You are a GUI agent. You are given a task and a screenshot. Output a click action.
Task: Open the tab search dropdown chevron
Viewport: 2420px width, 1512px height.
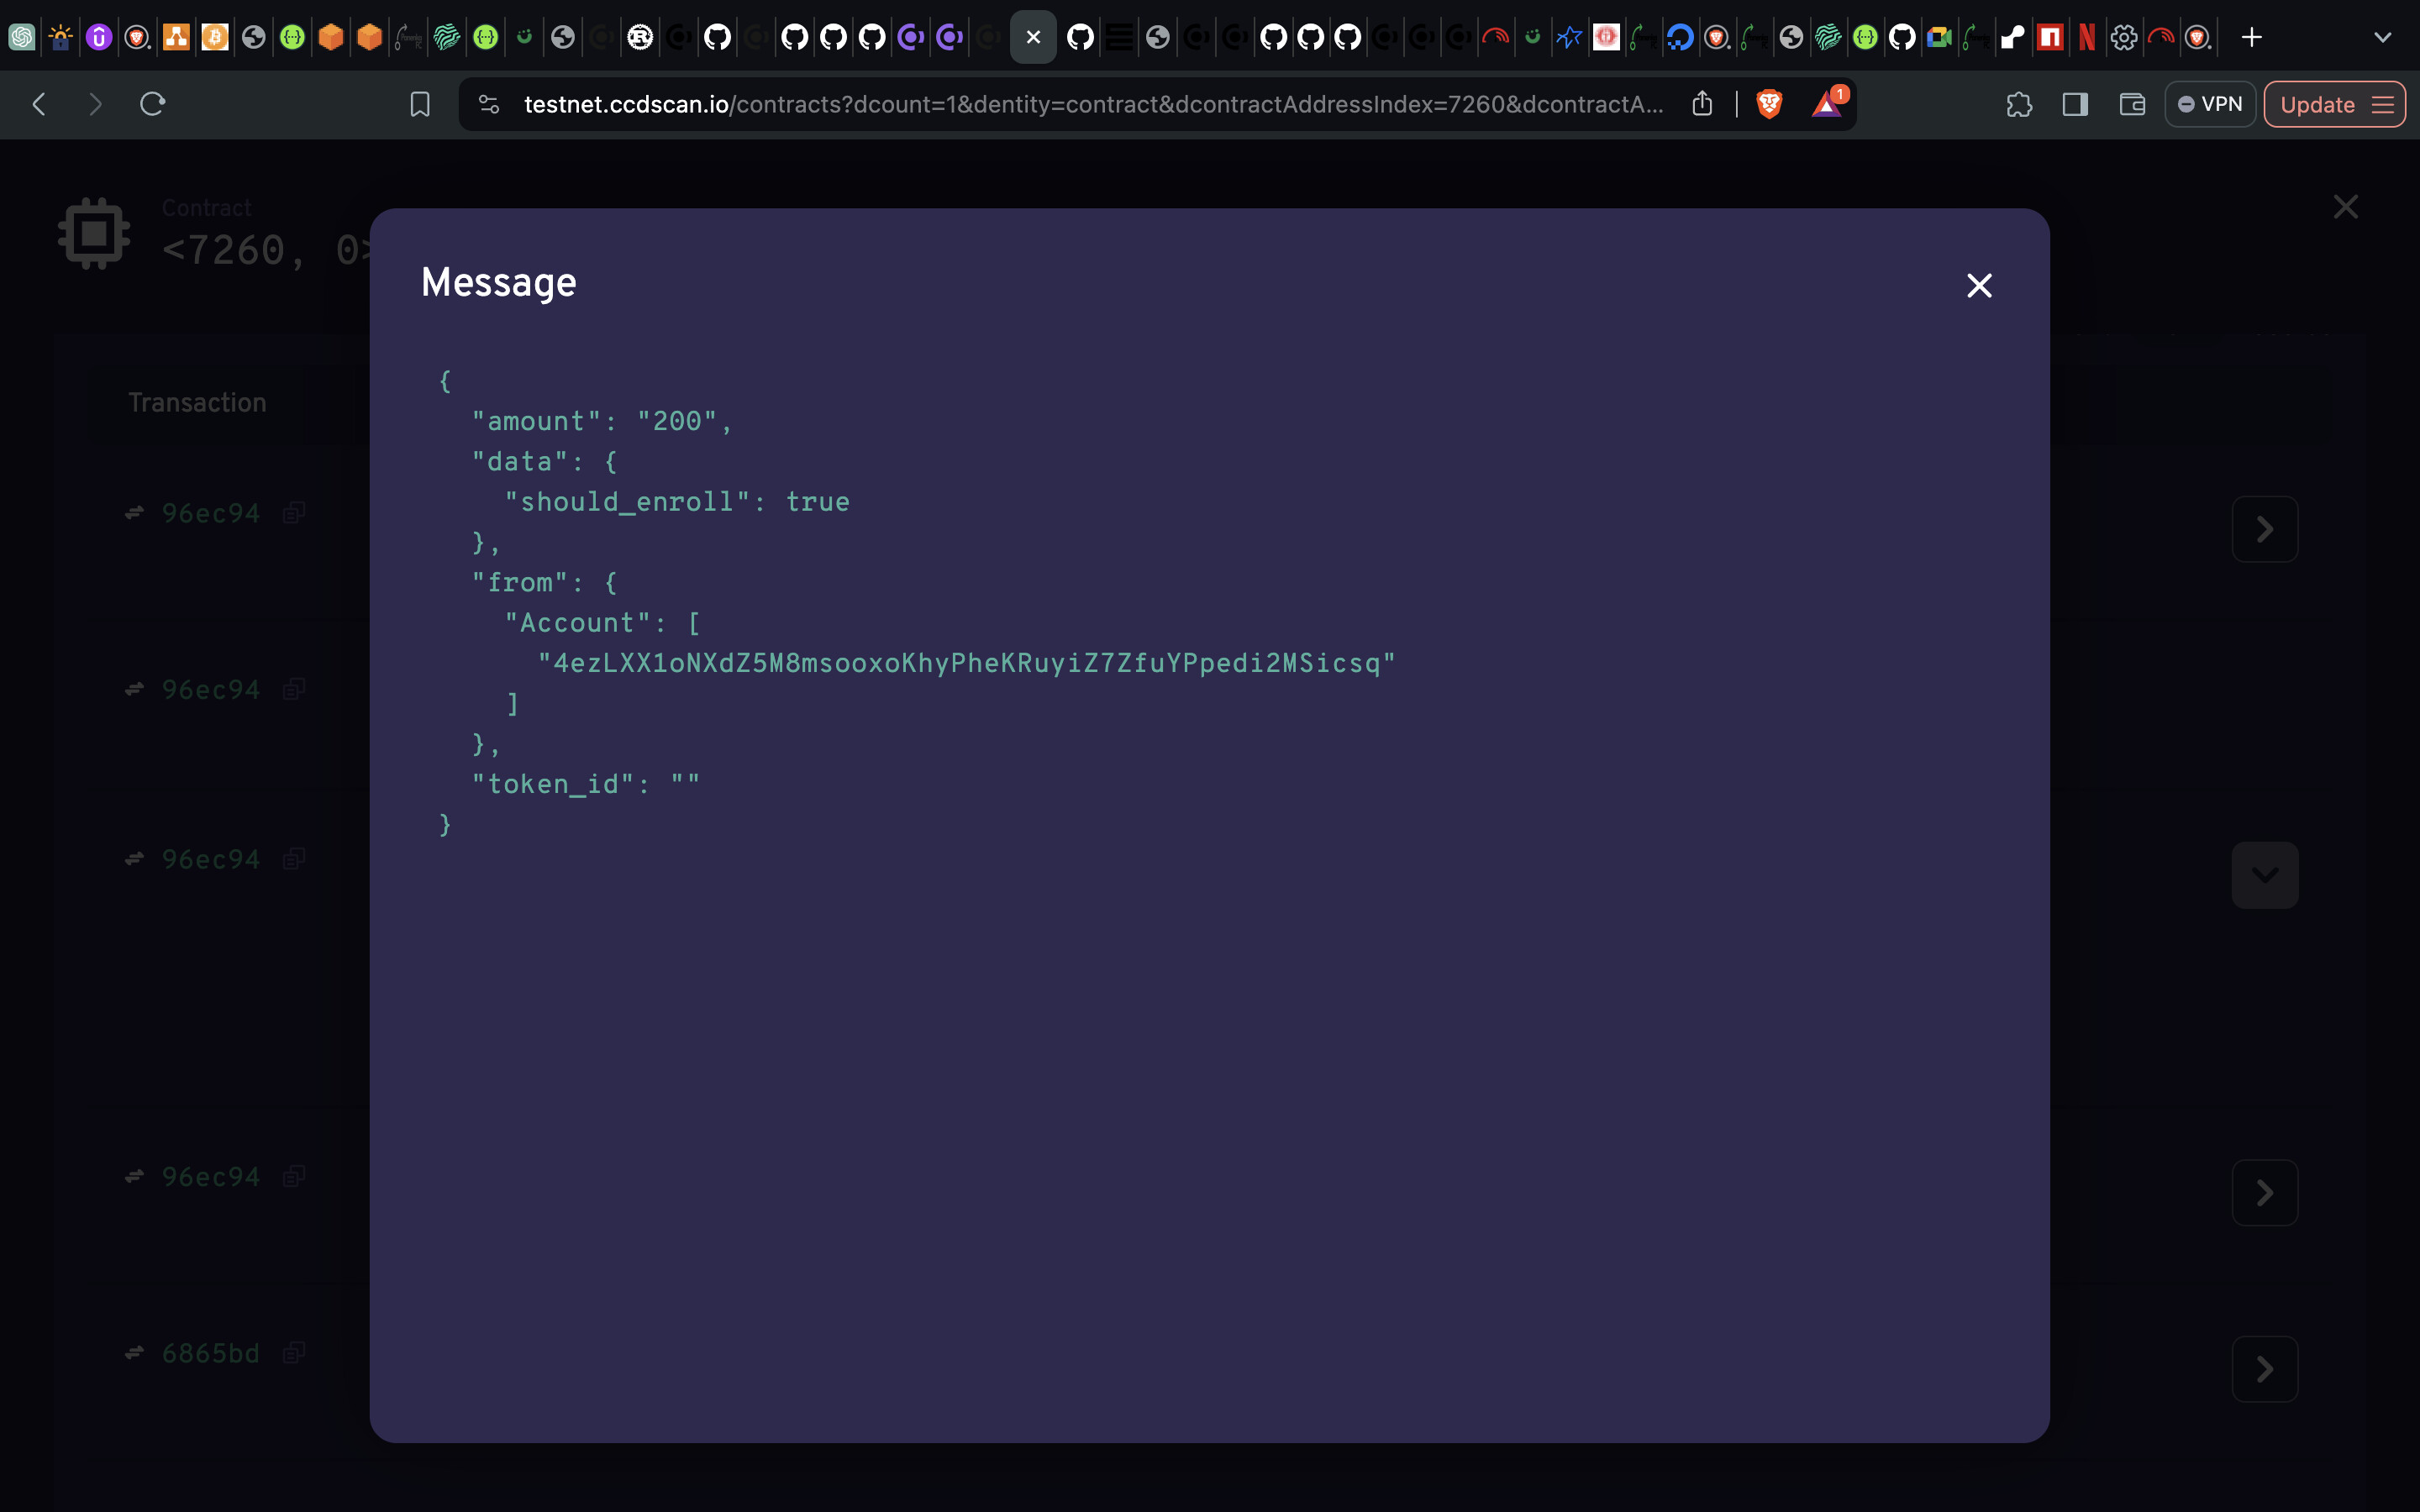tap(2383, 38)
